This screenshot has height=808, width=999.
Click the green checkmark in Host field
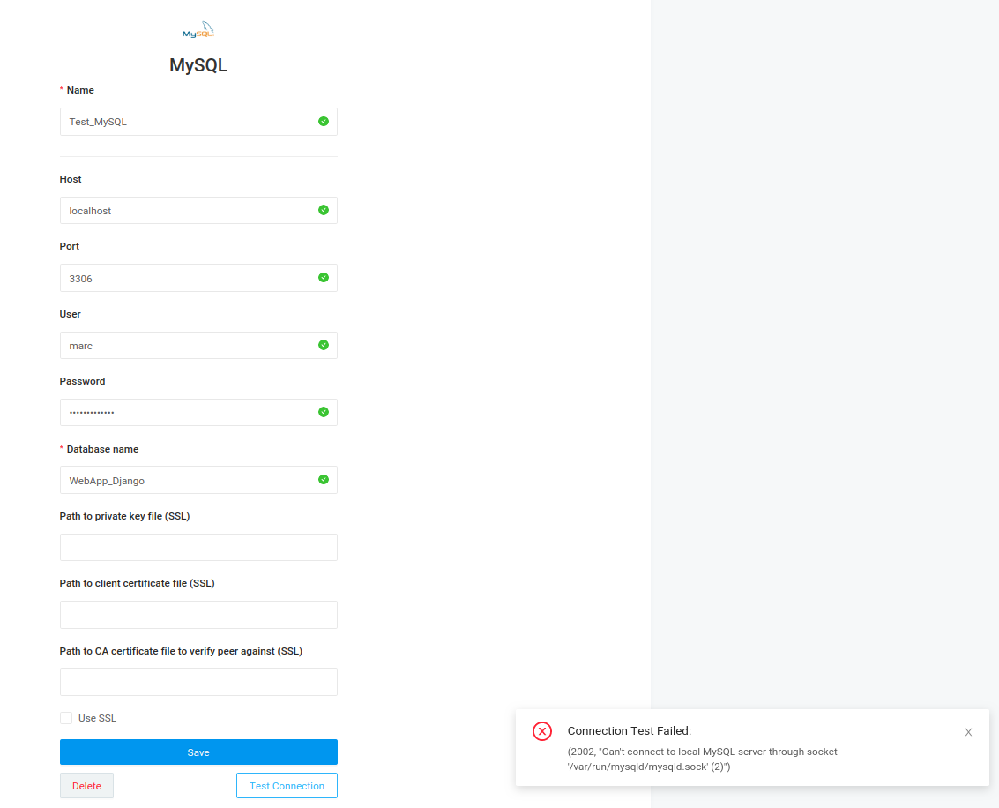(x=324, y=210)
